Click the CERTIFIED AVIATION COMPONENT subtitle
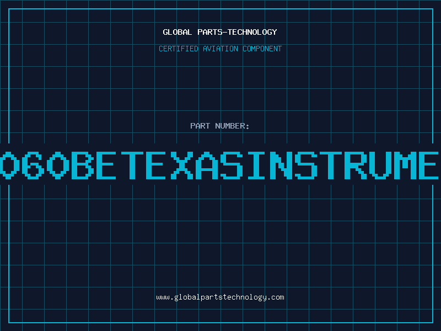441x331 pixels. click(x=220, y=49)
